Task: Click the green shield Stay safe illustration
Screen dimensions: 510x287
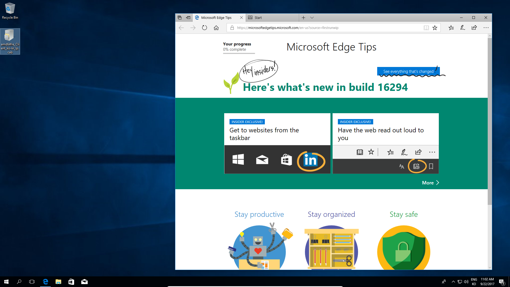Action: click(x=403, y=248)
